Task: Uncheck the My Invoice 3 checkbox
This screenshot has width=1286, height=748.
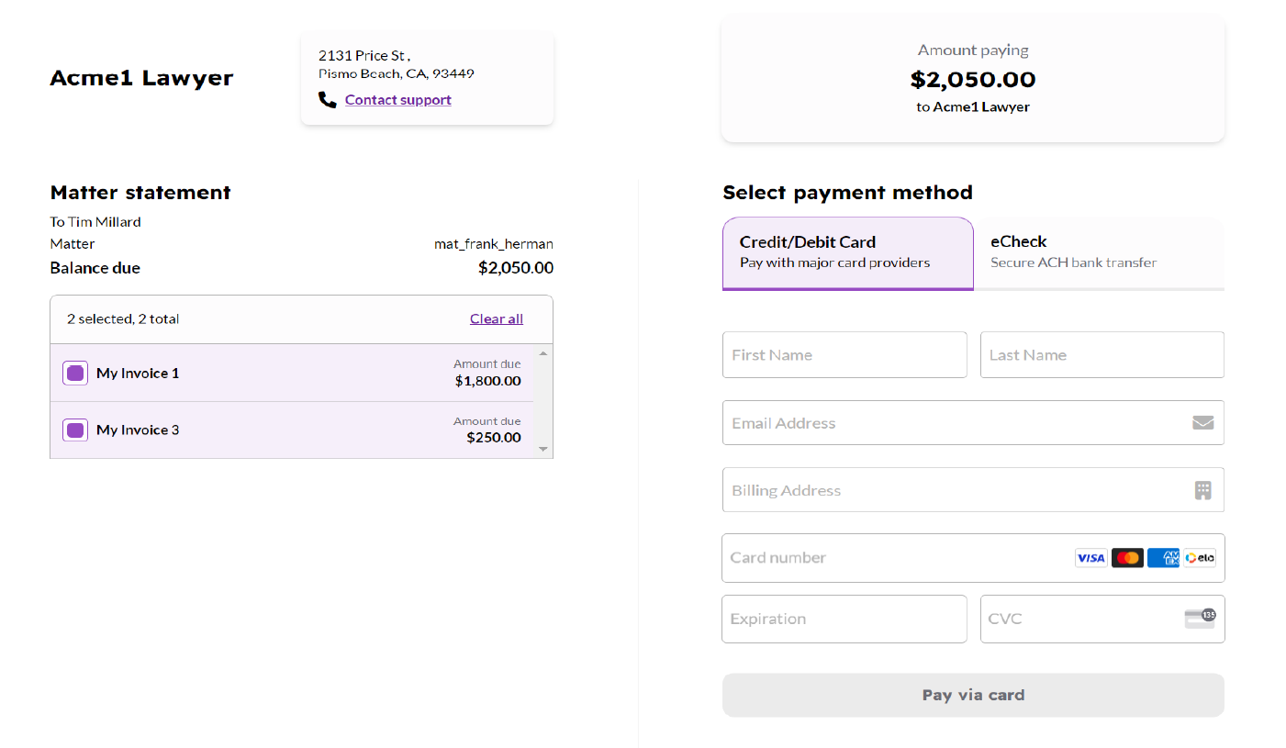Action: tap(75, 430)
